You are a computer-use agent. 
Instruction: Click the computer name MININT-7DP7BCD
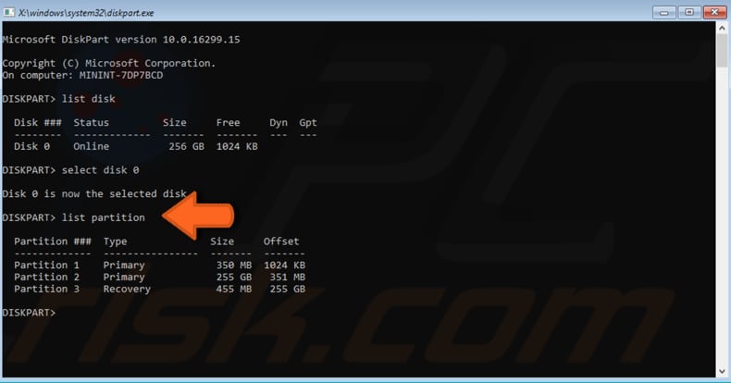pyautogui.click(x=121, y=76)
